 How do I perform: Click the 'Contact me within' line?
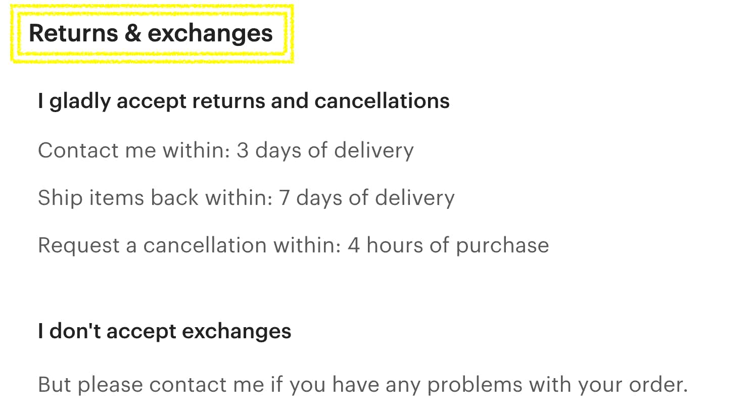(x=226, y=150)
